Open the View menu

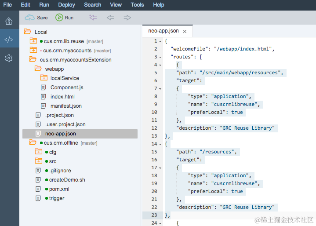[x=116, y=5]
